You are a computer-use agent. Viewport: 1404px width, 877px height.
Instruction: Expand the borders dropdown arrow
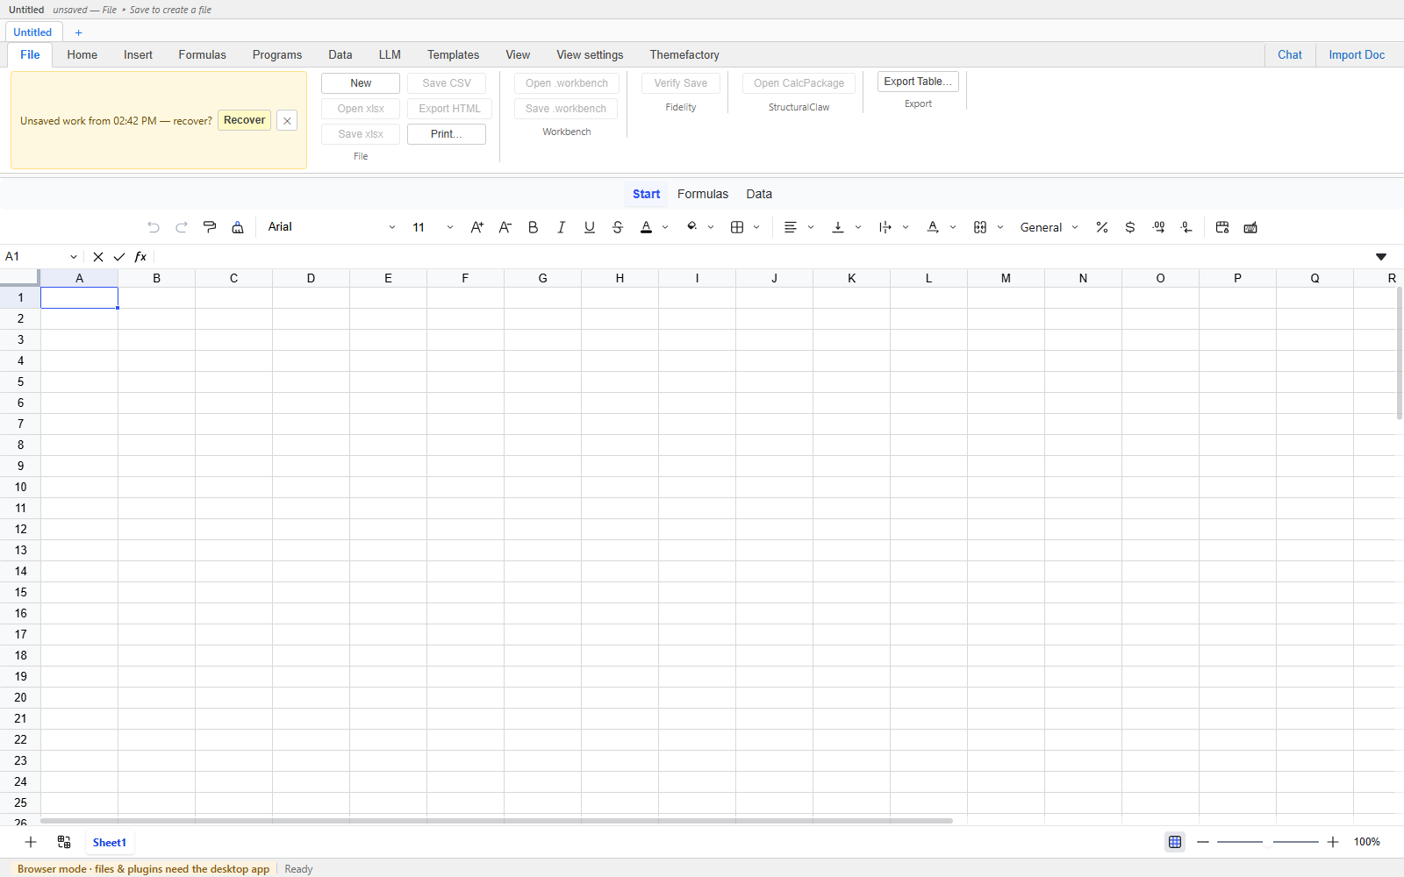point(756,227)
